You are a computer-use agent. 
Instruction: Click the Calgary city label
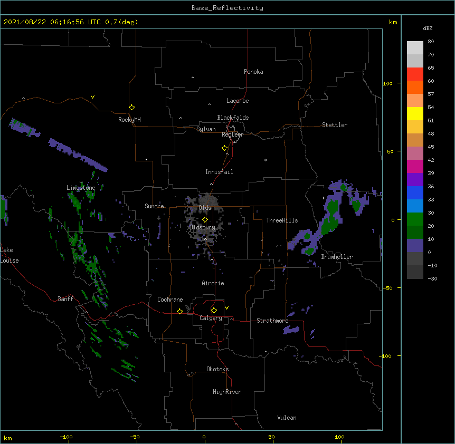coord(211,318)
